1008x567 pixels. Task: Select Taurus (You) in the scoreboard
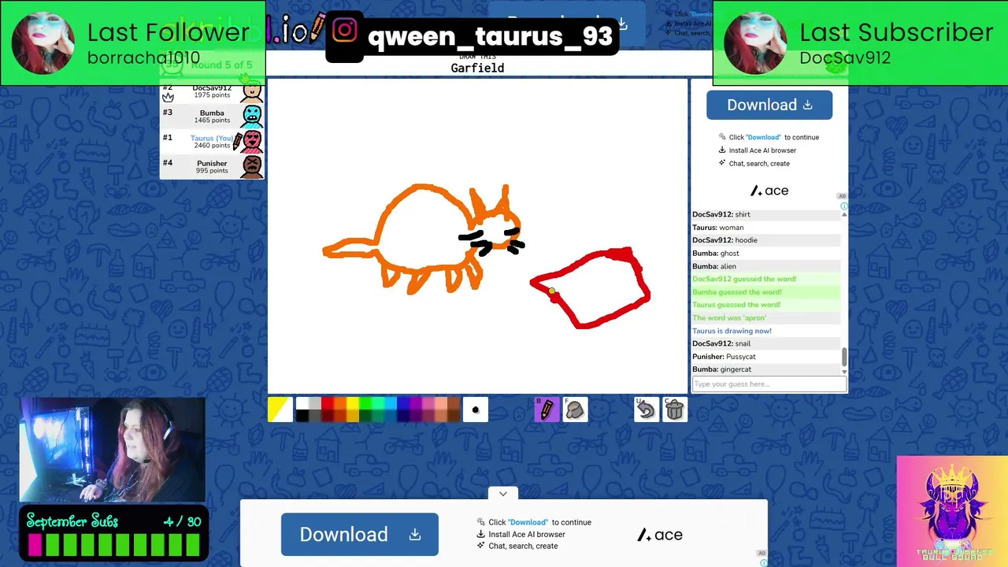coord(211,138)
